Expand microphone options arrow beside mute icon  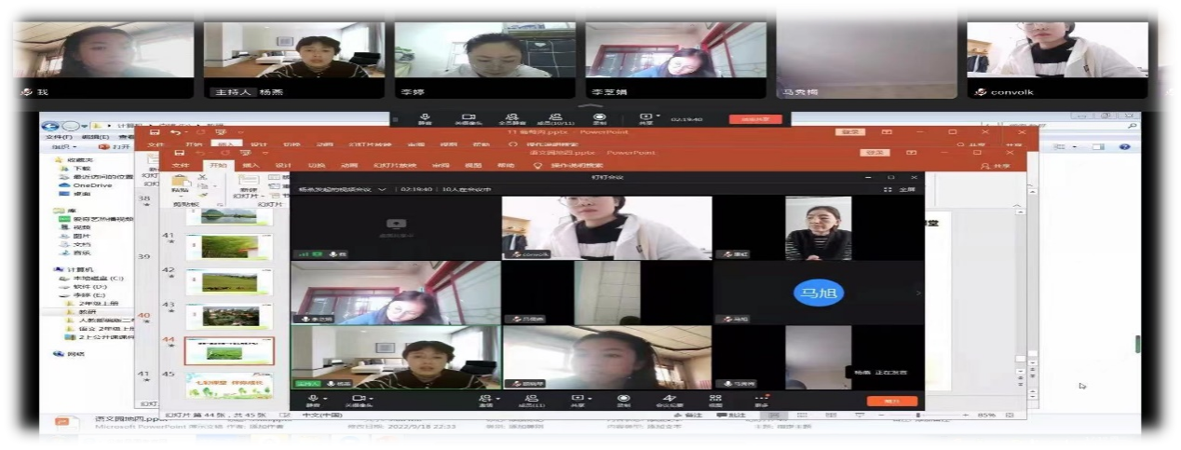click(325, 397)
